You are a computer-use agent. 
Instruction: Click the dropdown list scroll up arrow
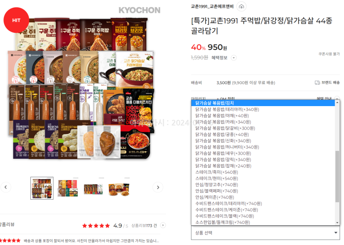coord(338,102)
